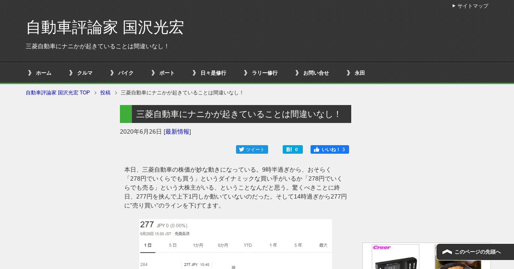
Task: Open the サイトマップ link
Action: 470,6
